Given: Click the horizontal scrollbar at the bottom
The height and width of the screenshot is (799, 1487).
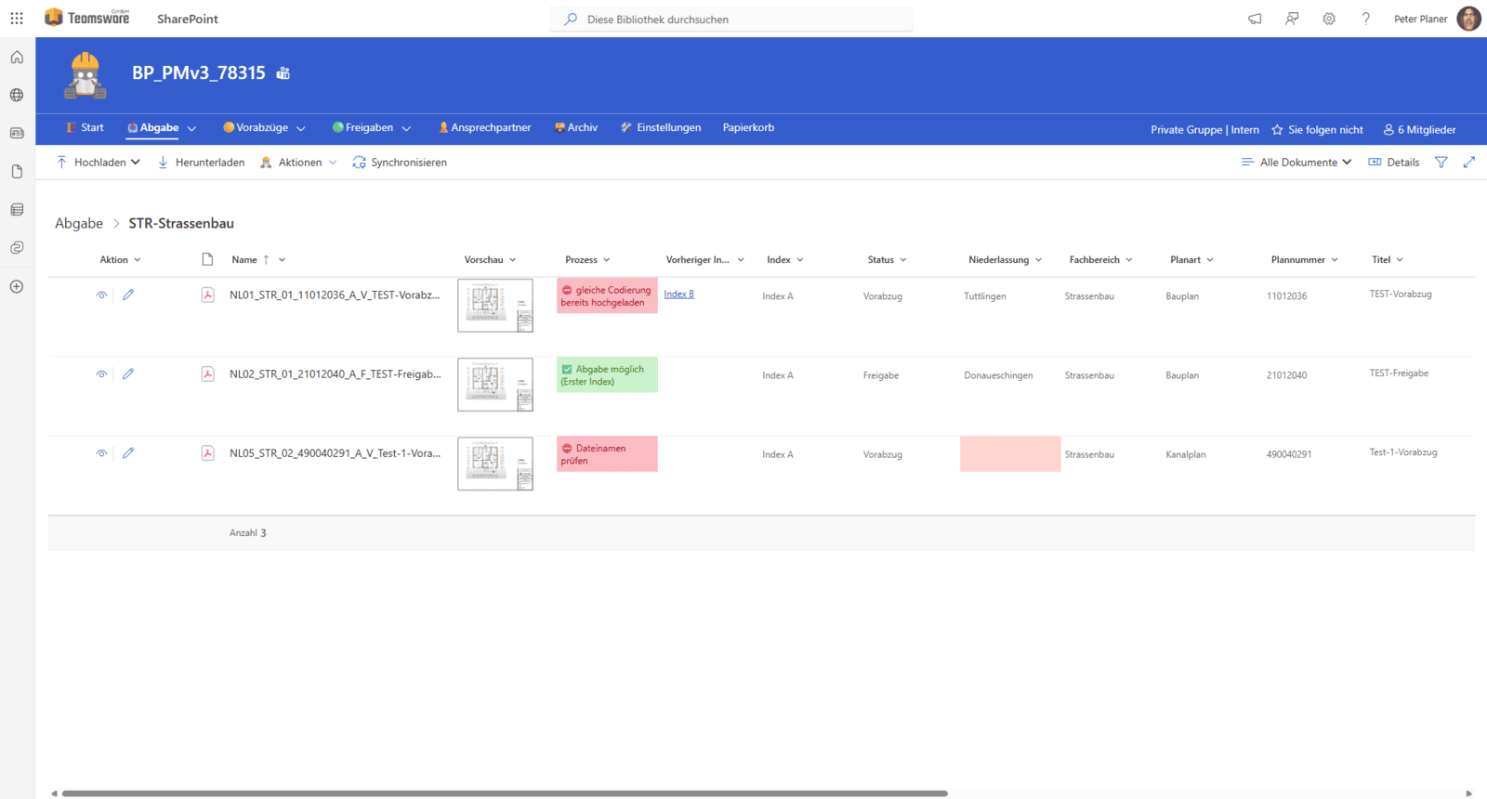Looking at the screenshot, I should coord(504,793).
